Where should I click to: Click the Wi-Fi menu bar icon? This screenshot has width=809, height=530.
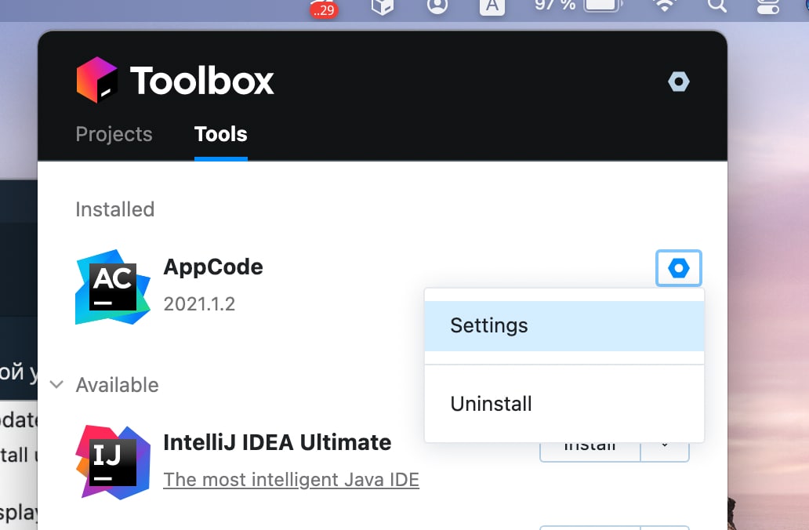click(666, 6)
